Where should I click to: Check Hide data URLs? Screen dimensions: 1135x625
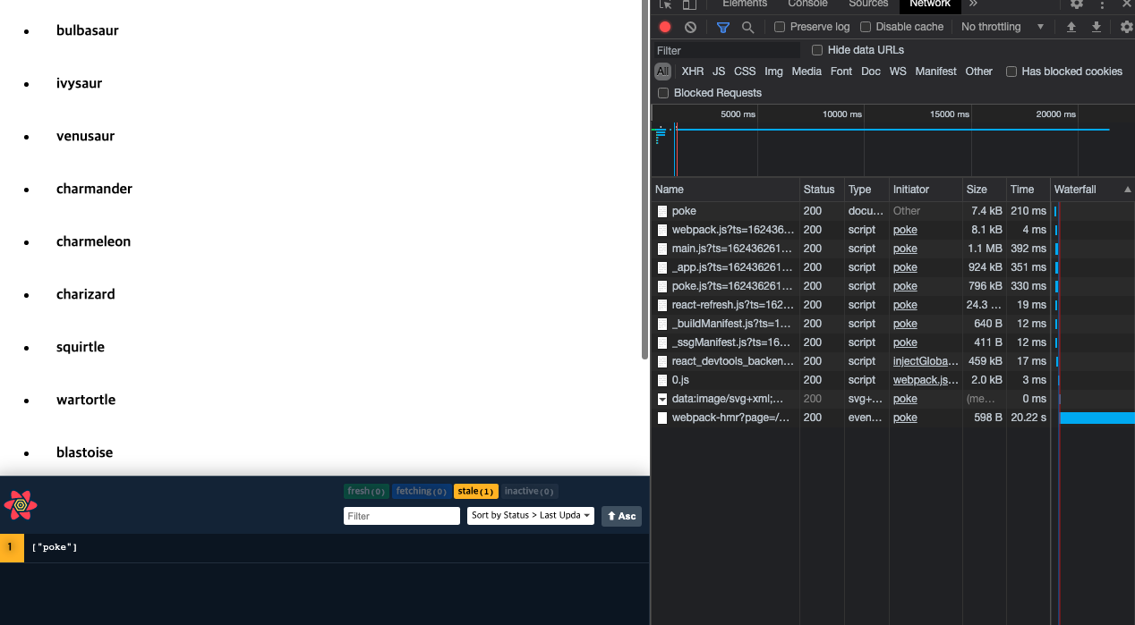(x=817, y=50)
